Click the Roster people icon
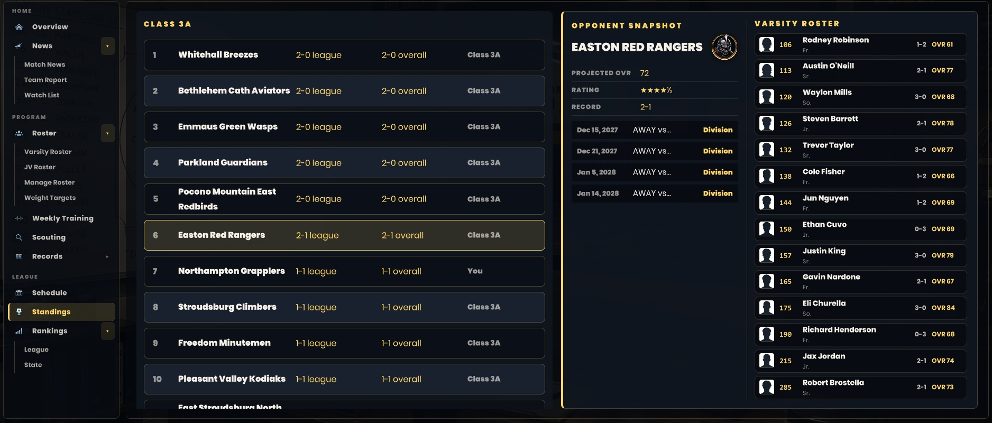Viewport: 992px width, 423px height. click(x=19, y=133)
